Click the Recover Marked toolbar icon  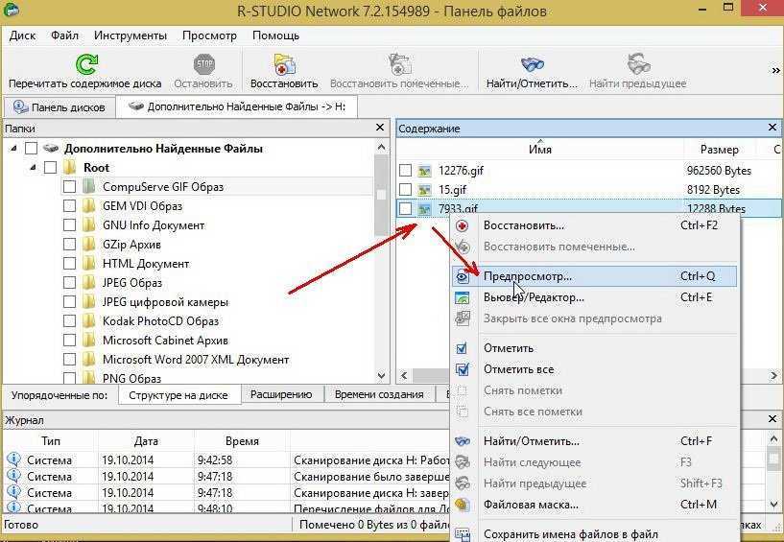pos(400,64)
